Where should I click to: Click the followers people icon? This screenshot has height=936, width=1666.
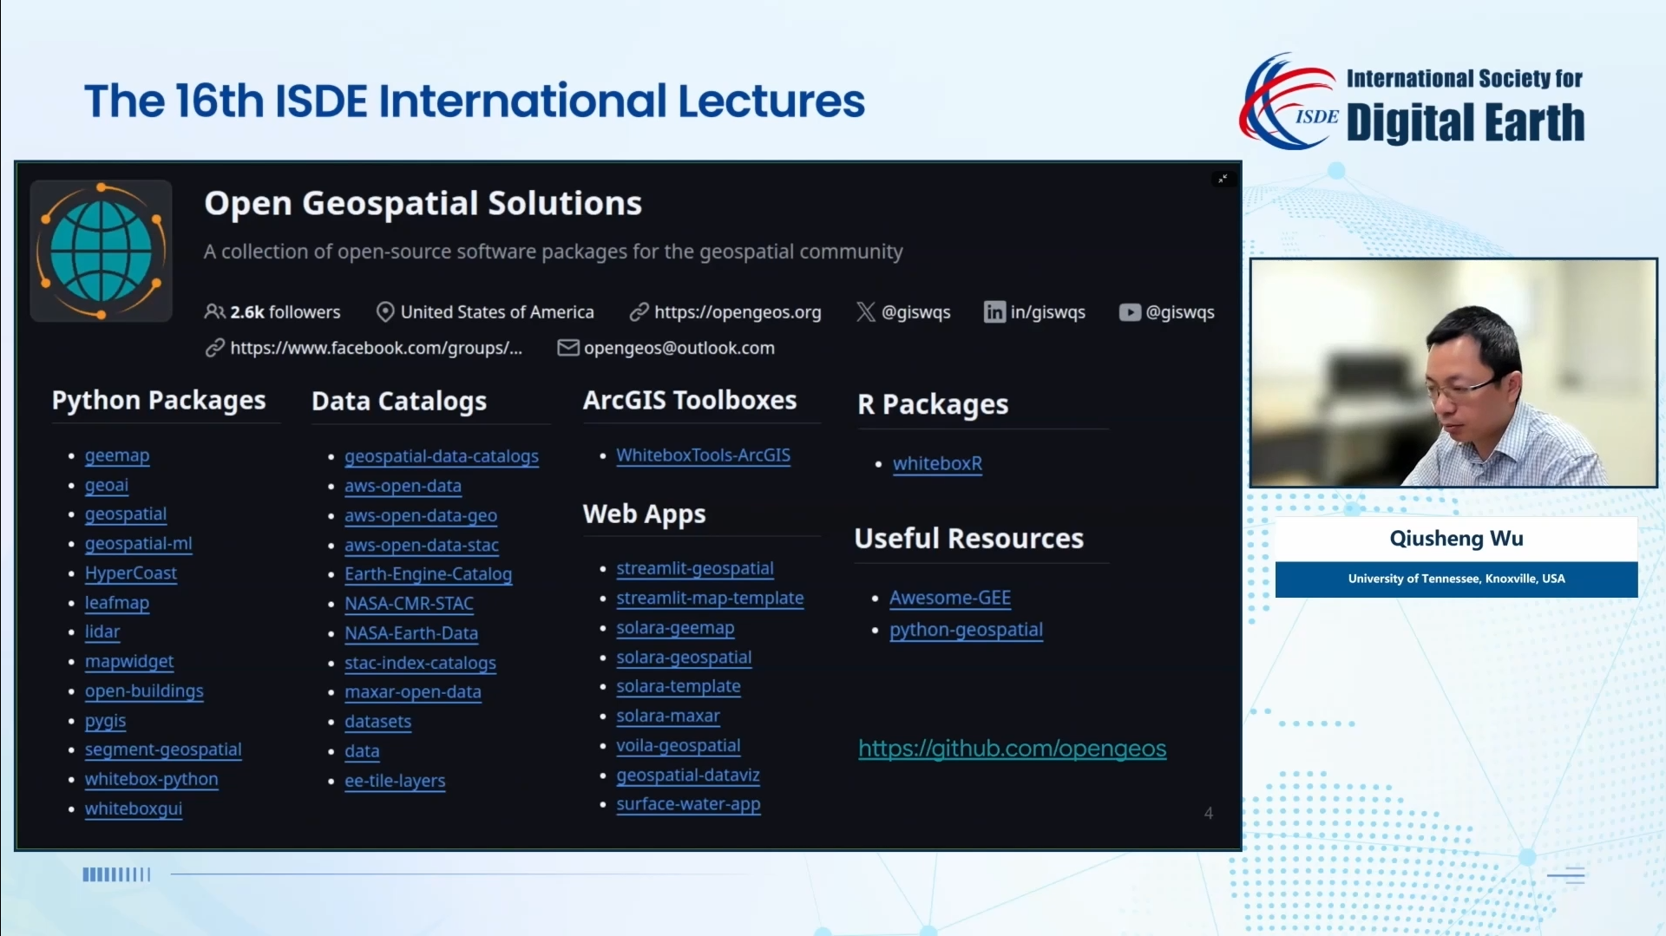214,311
